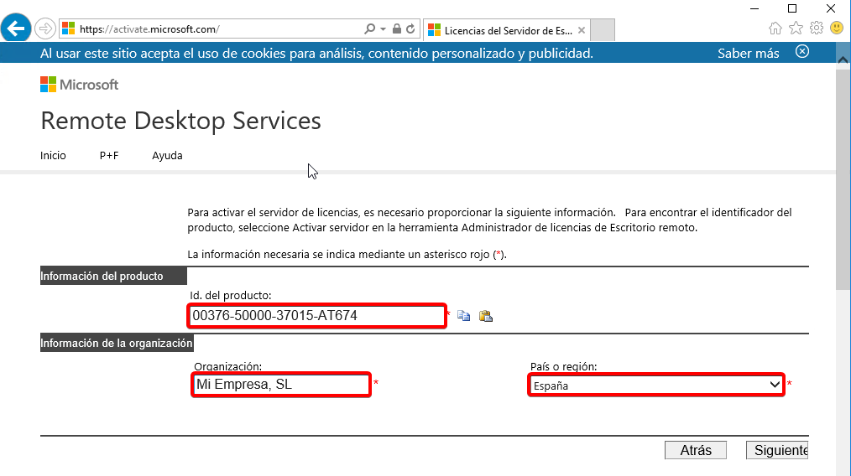
Task: Click the URL text in address bar
Action: 149,29
